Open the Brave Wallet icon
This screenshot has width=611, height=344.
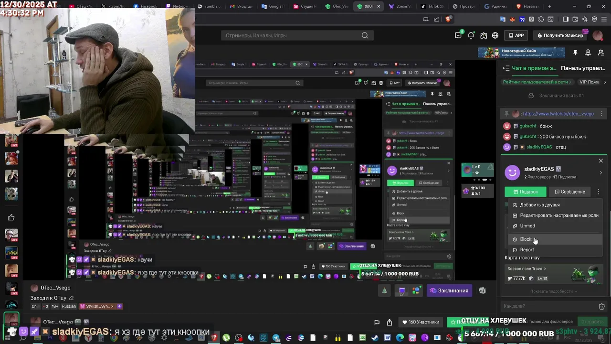click(x=575, y=19)
